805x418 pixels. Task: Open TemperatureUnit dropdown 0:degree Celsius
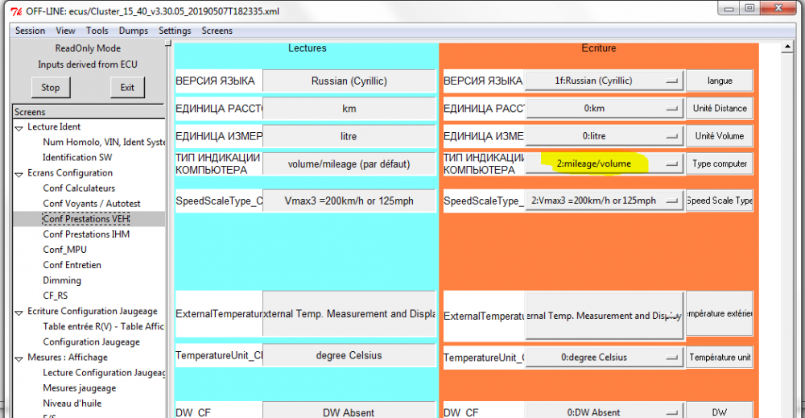coord(605,358)
